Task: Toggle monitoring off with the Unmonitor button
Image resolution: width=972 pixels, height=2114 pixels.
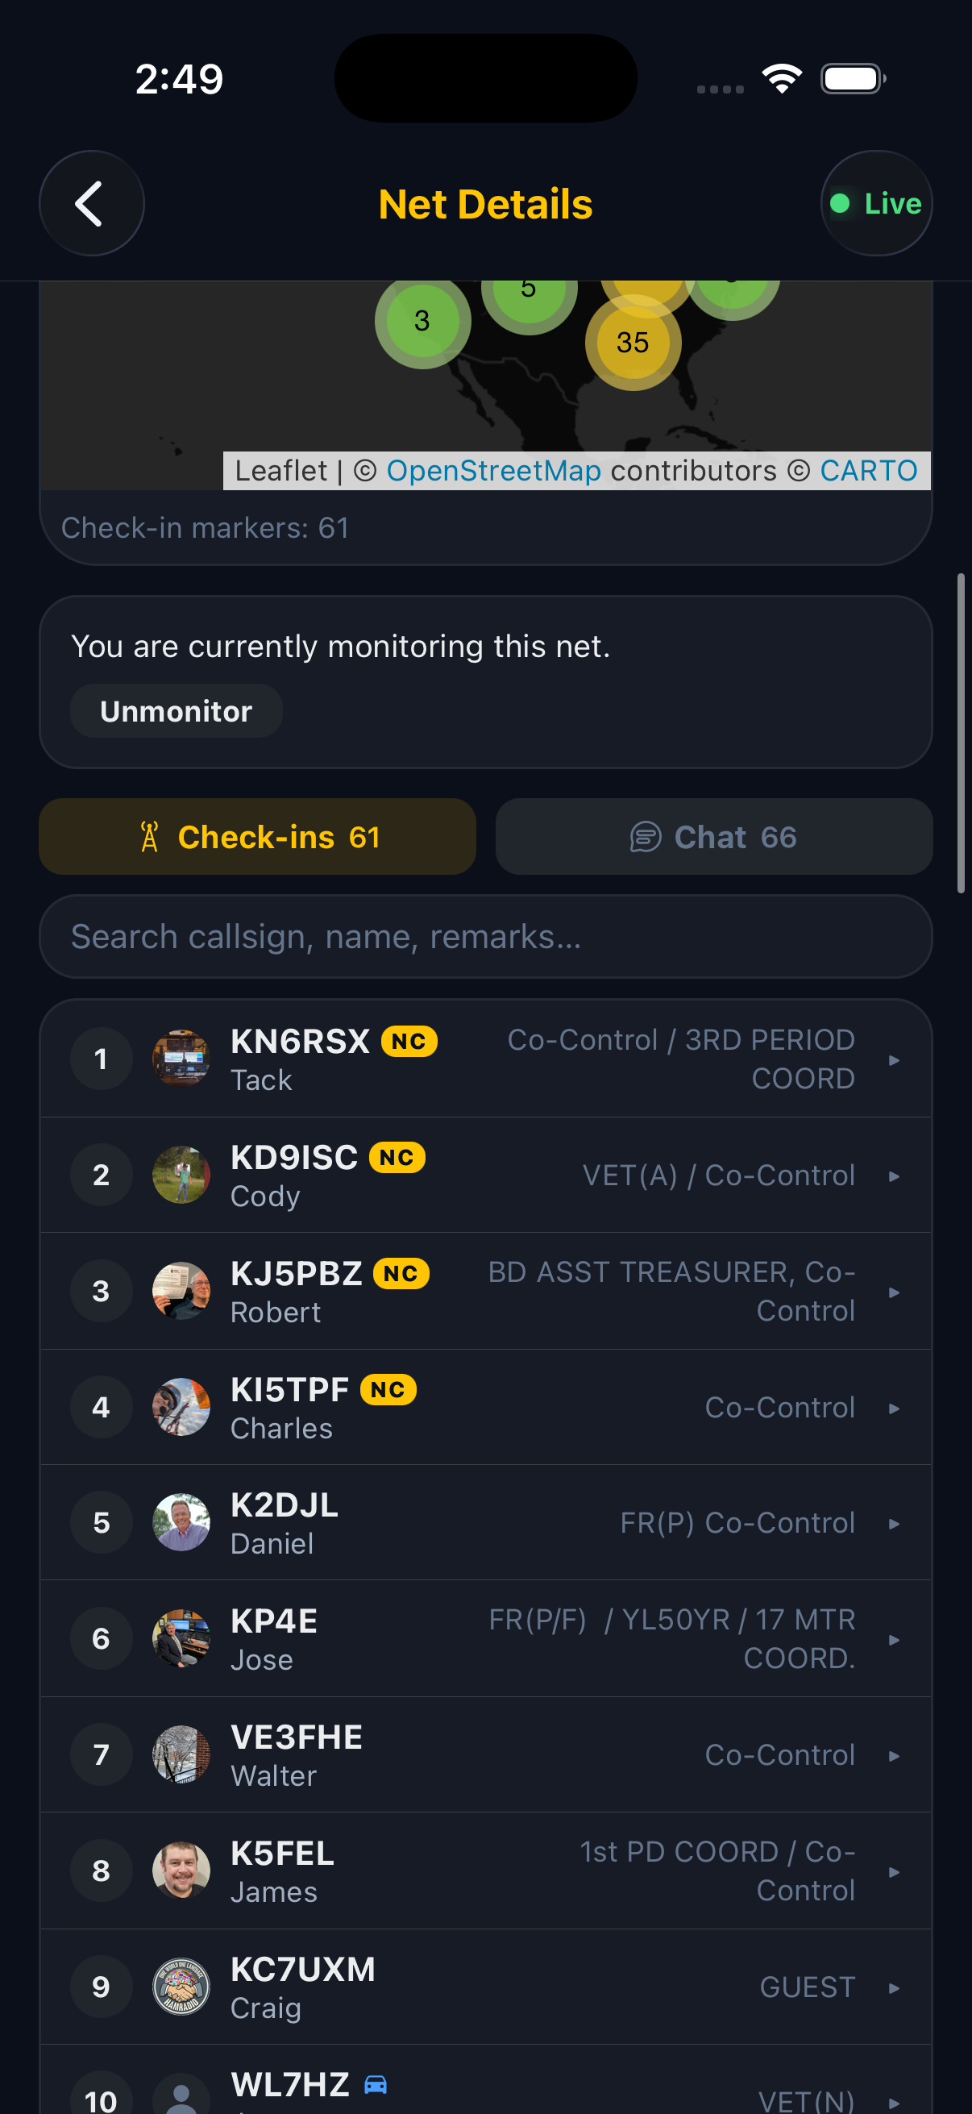Action: [x=176, y=710]
